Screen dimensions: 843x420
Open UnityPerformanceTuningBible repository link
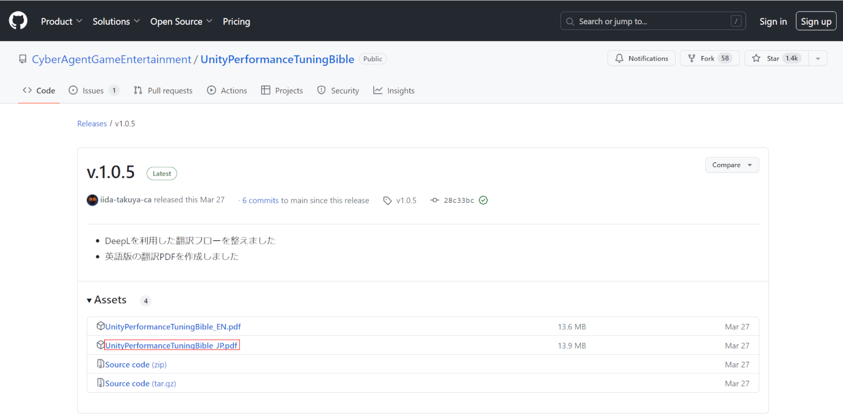tap(277, 59)
